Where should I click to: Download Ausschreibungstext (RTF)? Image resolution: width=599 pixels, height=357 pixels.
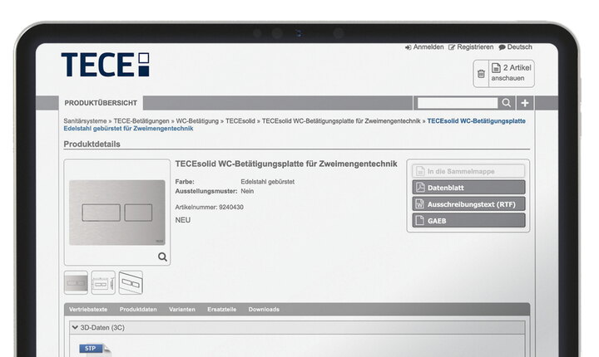click(469, 204)
